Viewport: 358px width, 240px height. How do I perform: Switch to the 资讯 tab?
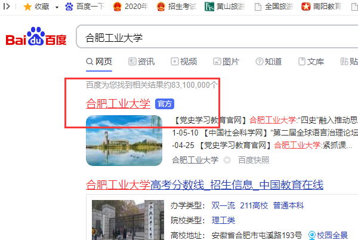tap(141, 61)
